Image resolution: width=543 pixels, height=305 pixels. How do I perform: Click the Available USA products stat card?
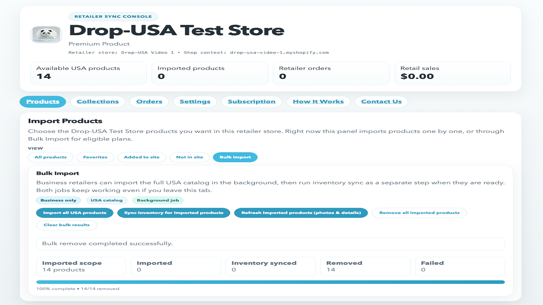pos(89,73)
